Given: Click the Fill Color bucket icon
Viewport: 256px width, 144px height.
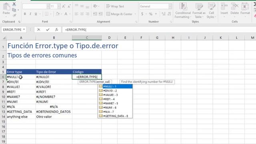Looking at the screenshot, I should pos(57,14).
